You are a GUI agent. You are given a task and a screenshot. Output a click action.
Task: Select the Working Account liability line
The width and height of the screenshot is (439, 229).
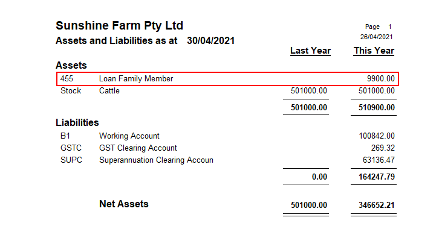click(x=227, y=136)
